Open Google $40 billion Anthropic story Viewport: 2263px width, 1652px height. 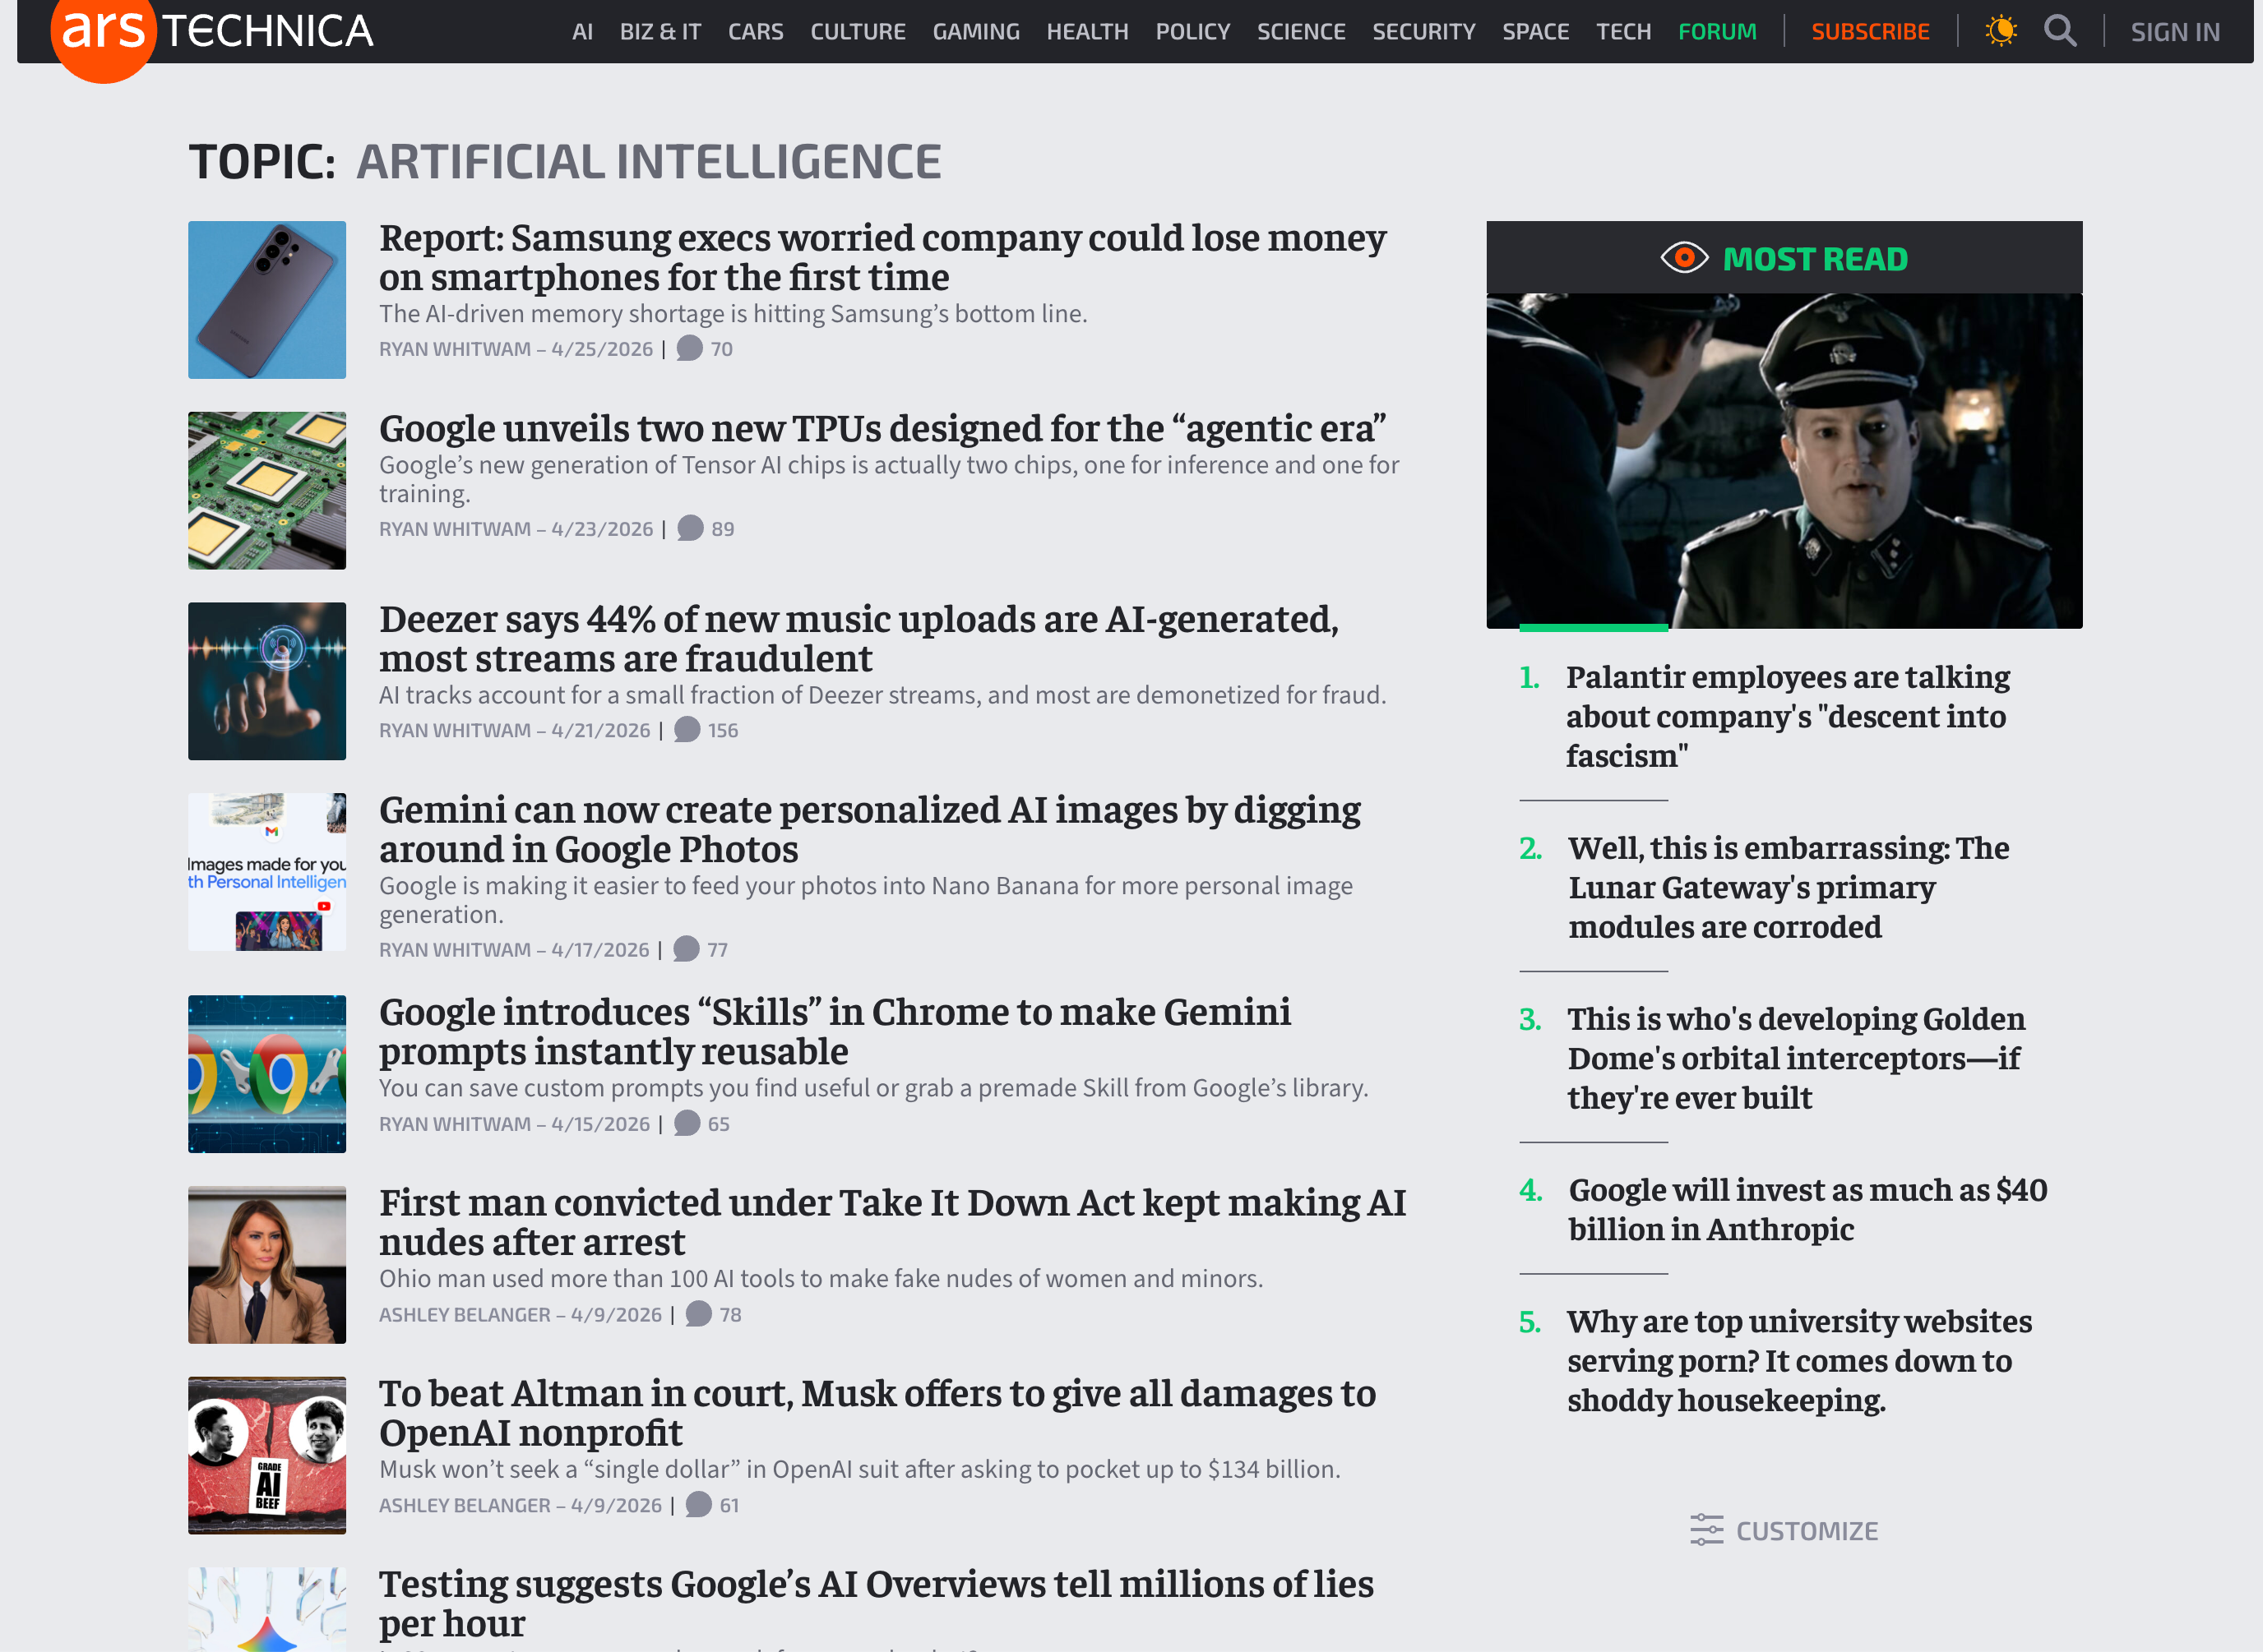(1807, 1209)
